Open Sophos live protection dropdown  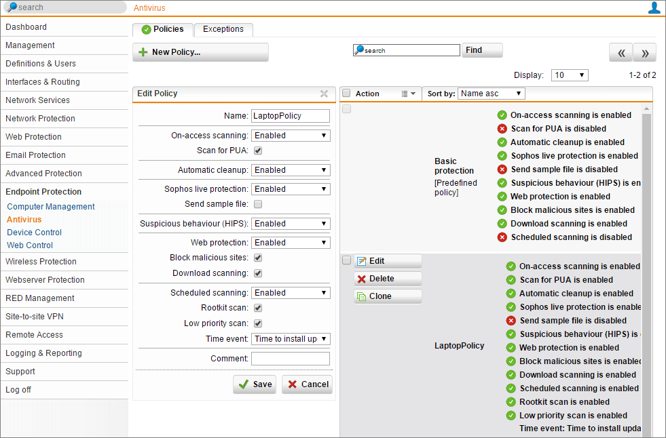pos(291,189)
